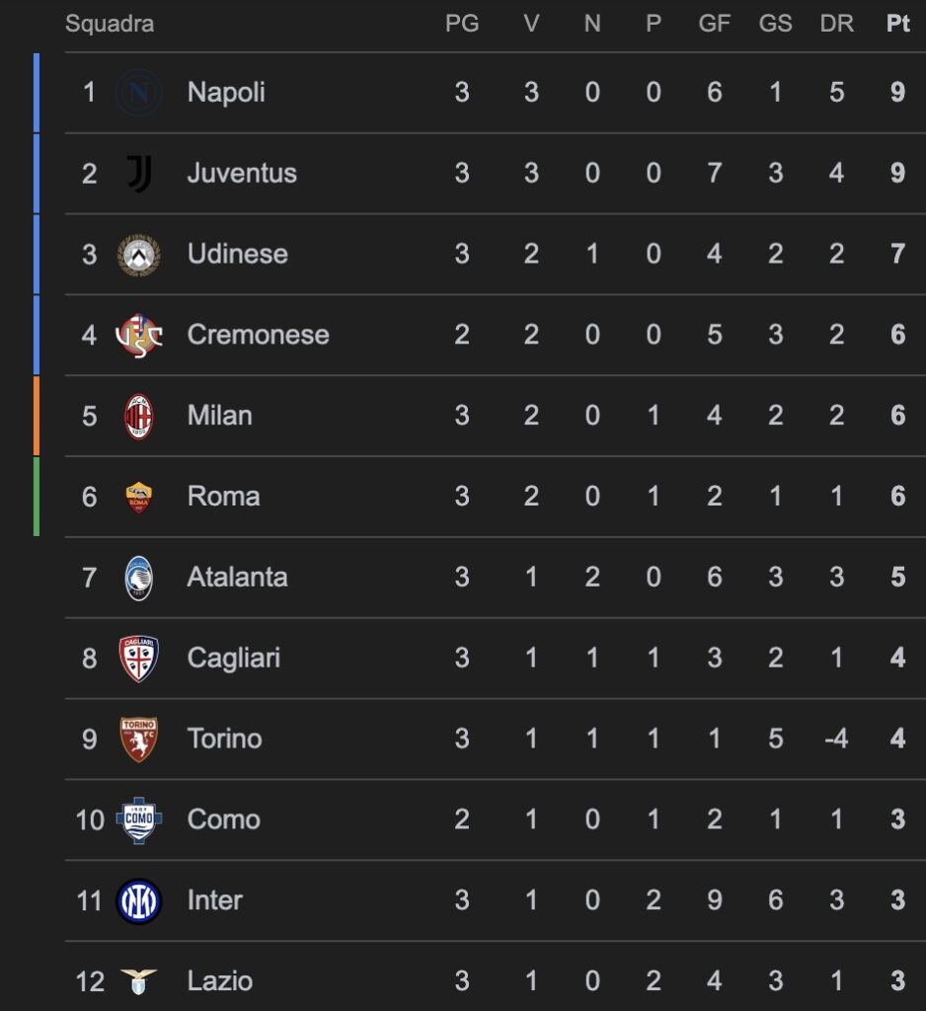Viewport: 926px width, 1011px height.
Task: Click the PG matches played header
Action: click(x=462, y=24)
